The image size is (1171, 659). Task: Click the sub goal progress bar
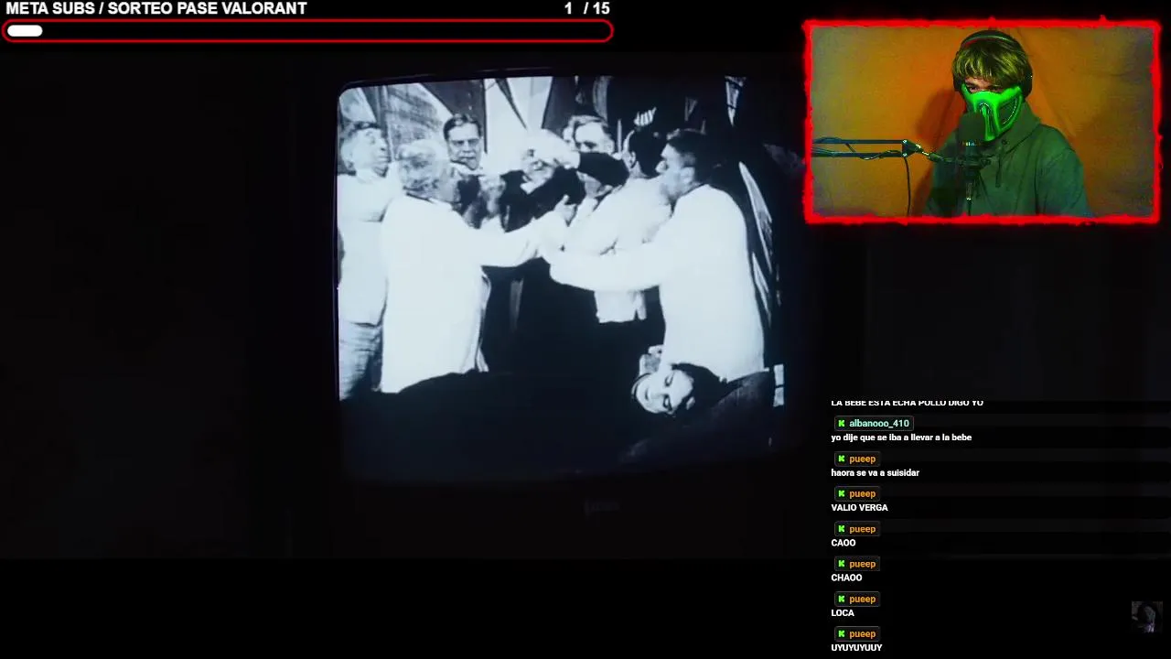click(x=307, y=31)
